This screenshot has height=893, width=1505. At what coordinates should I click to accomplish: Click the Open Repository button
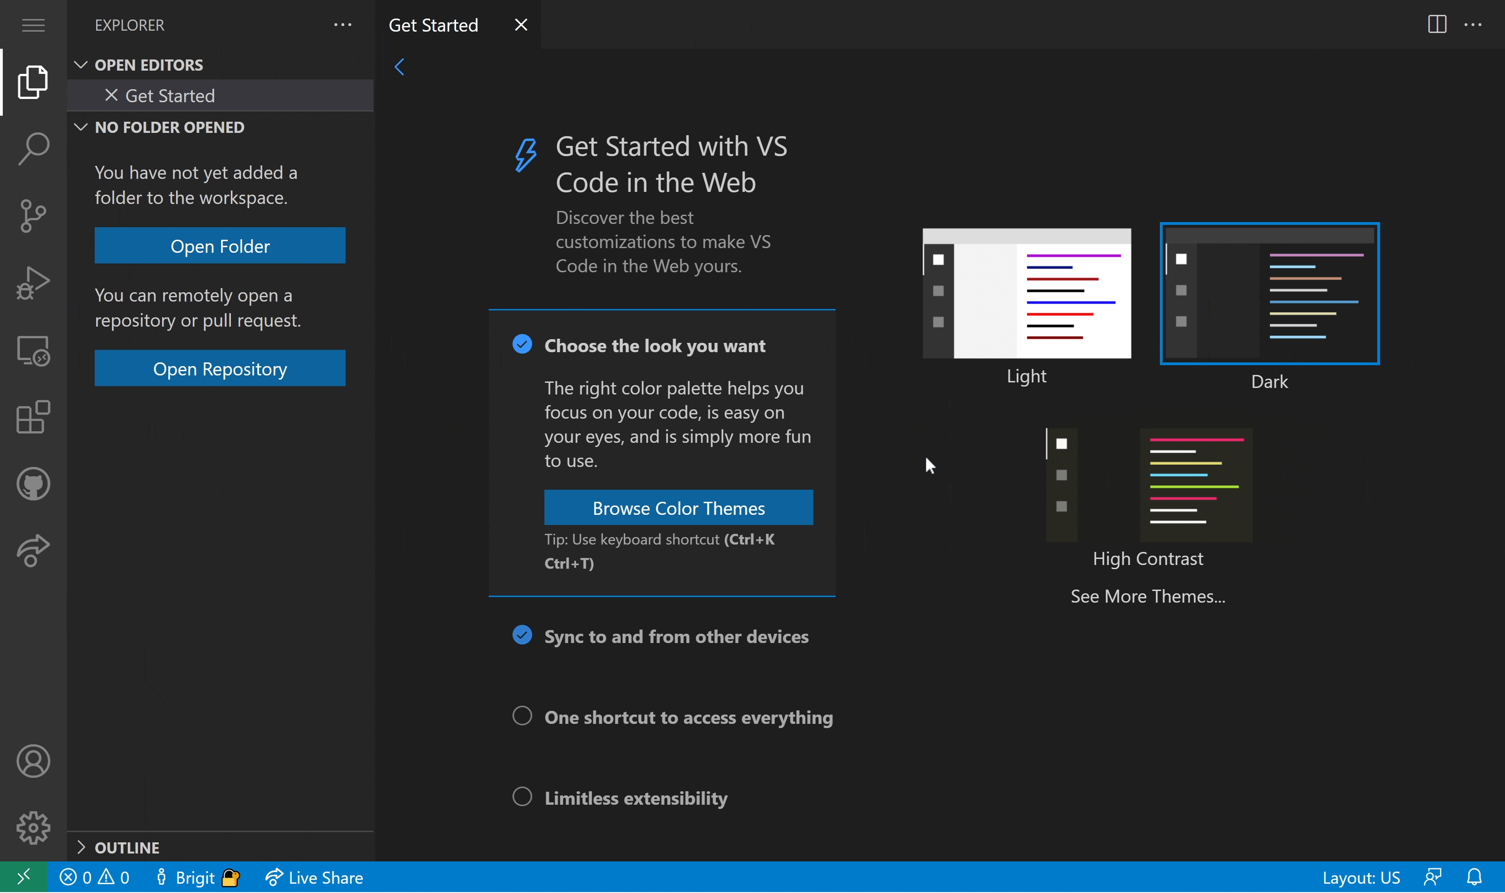coord(220,368)
